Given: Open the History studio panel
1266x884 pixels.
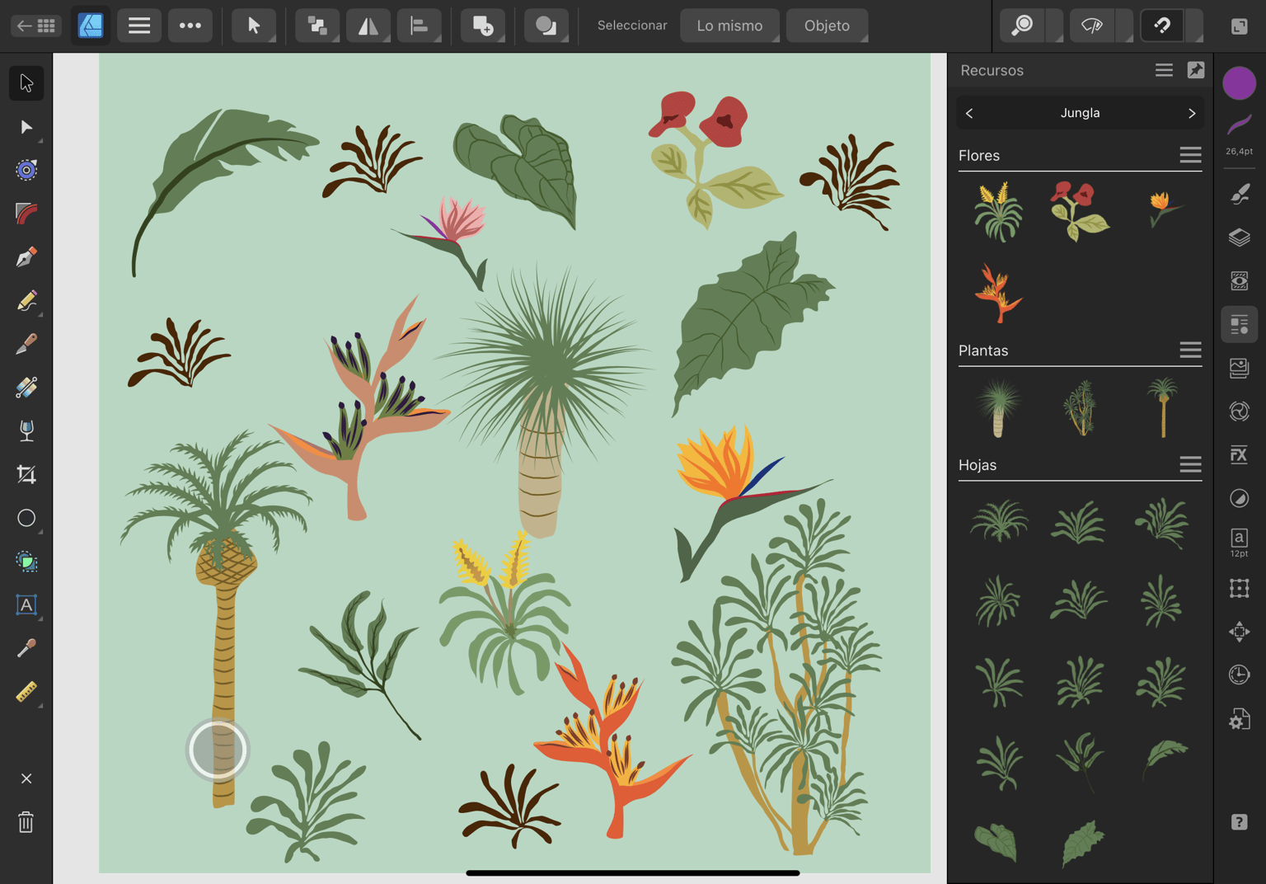Looking at the screenshot, I should point(1239,675).
